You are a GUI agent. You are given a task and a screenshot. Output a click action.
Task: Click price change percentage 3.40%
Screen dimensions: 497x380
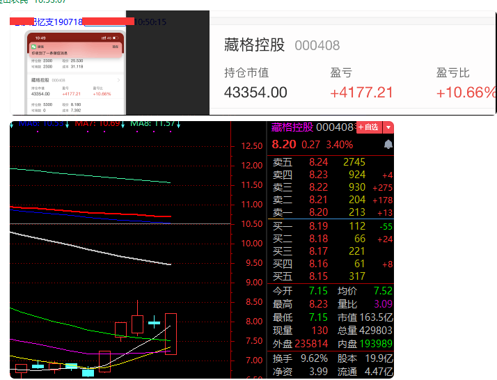340,145
